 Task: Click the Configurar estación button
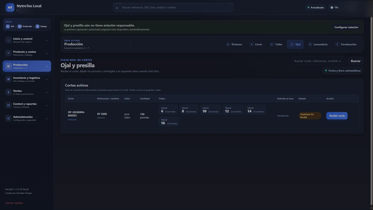click(346, 27)
